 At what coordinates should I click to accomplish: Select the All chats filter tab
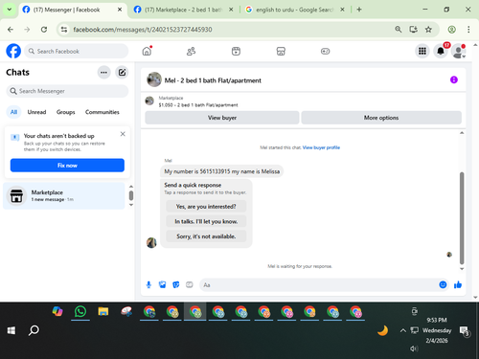point(13,112)
